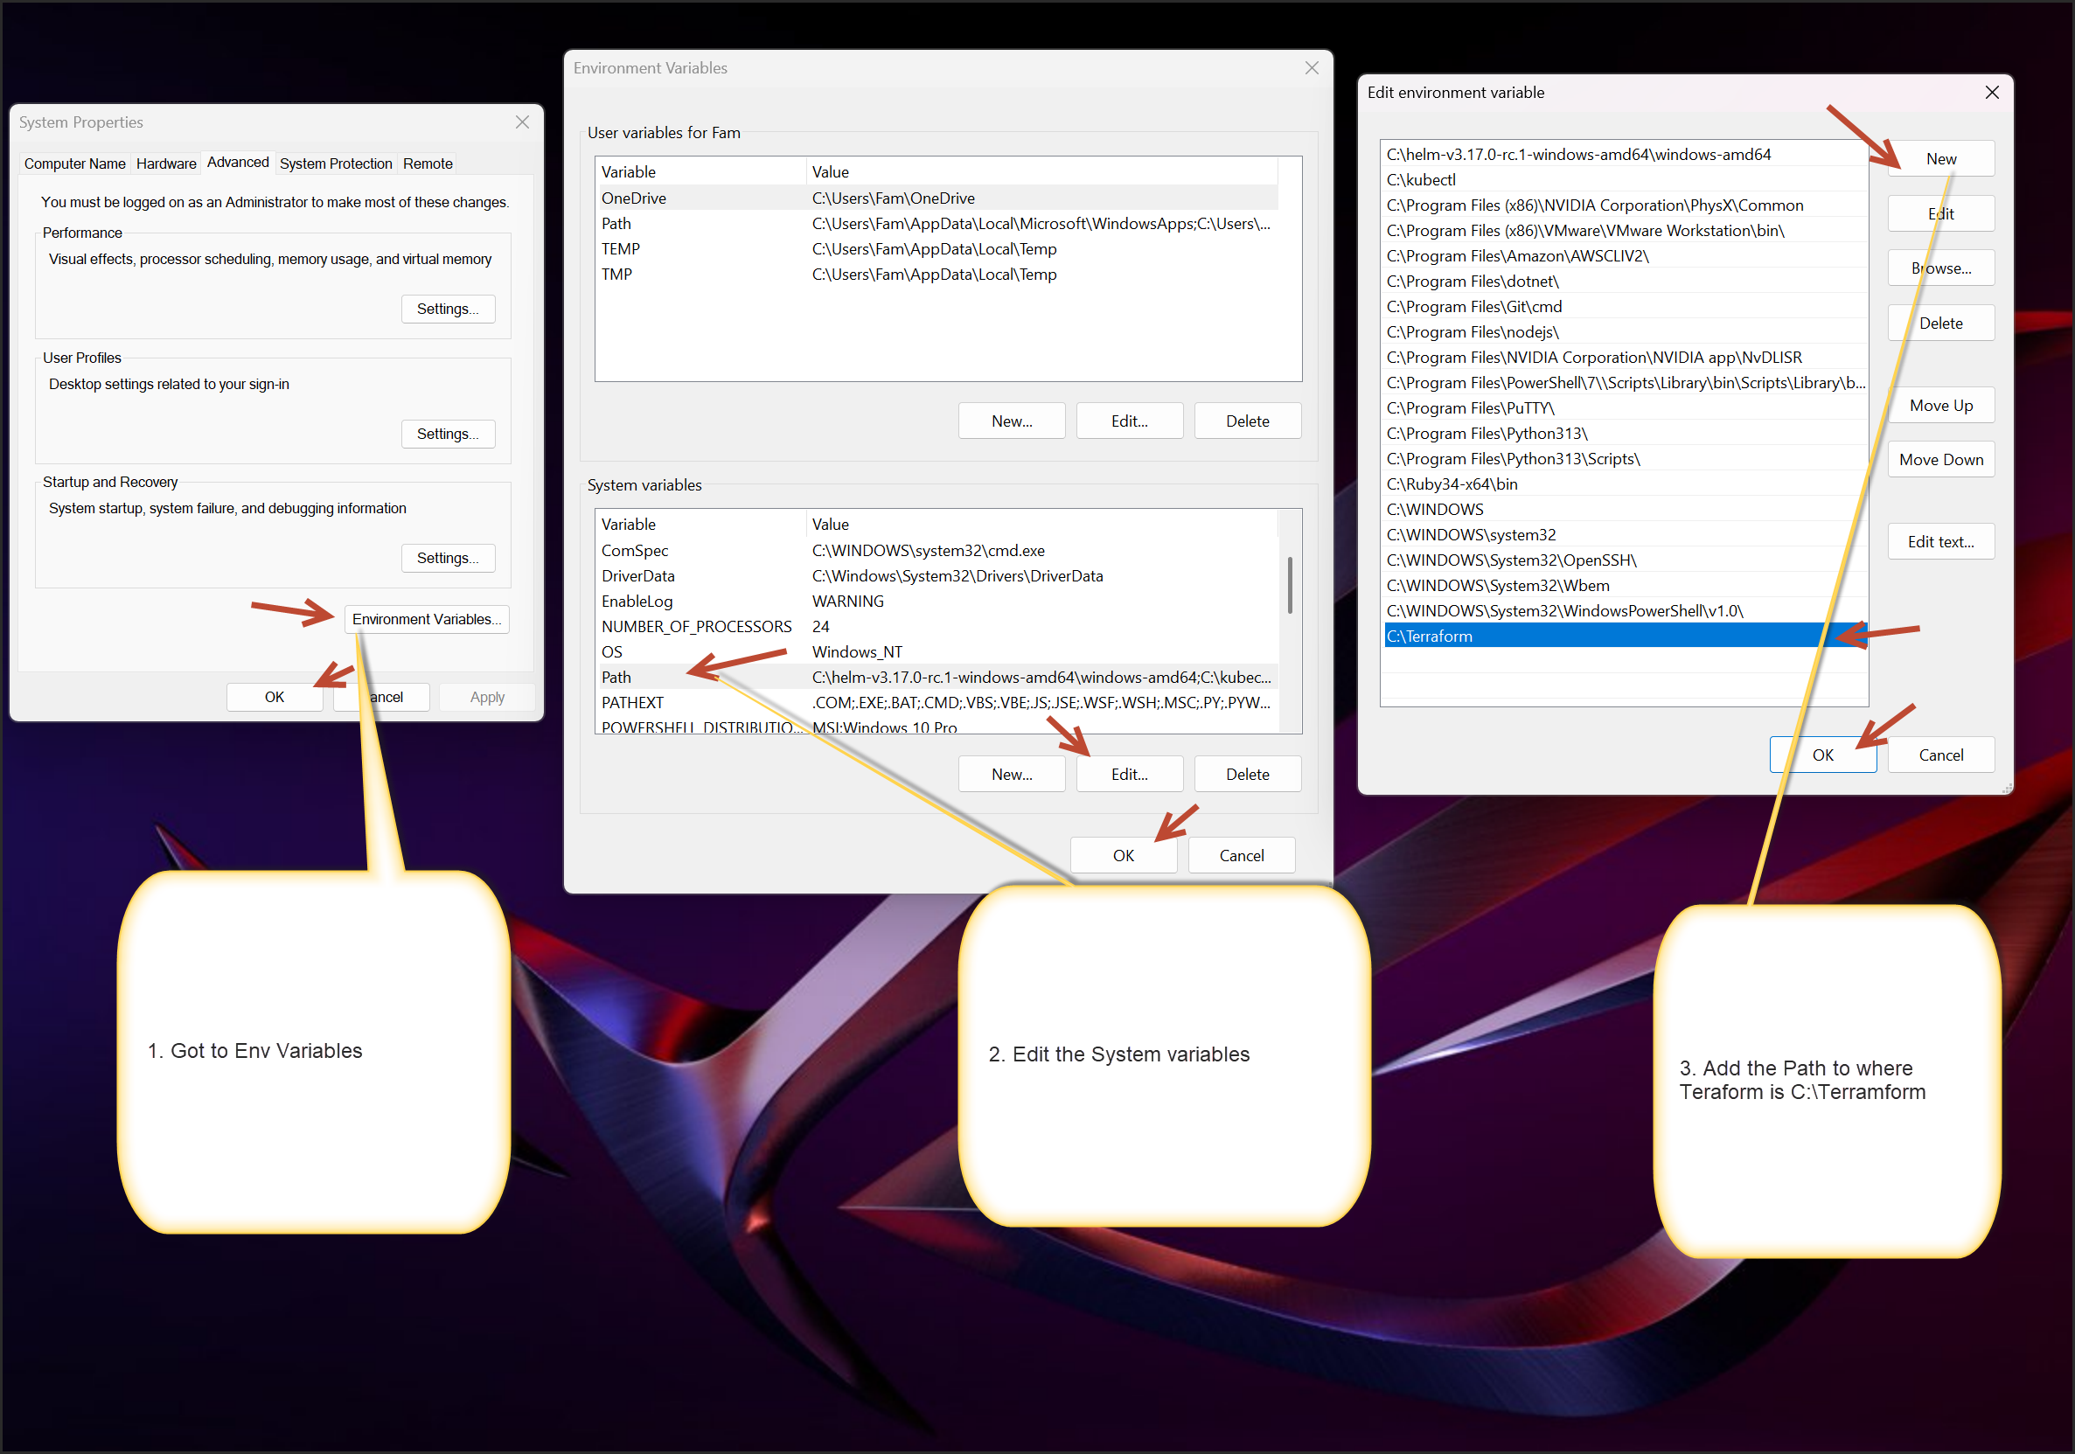2075x1454 pixels.
Task: Open the Environment Variables dialog
Action: tap(426, 619)
